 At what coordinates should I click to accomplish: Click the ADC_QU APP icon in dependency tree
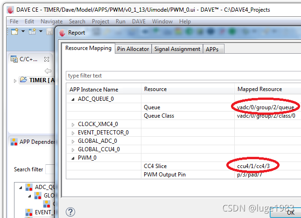(x=29, y=187)
